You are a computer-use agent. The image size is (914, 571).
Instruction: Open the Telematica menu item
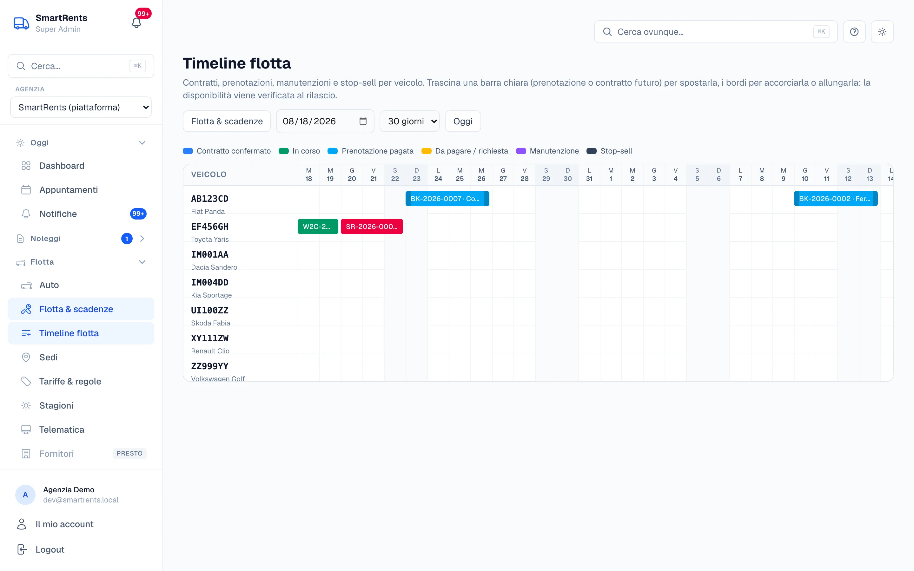point(81,430)
